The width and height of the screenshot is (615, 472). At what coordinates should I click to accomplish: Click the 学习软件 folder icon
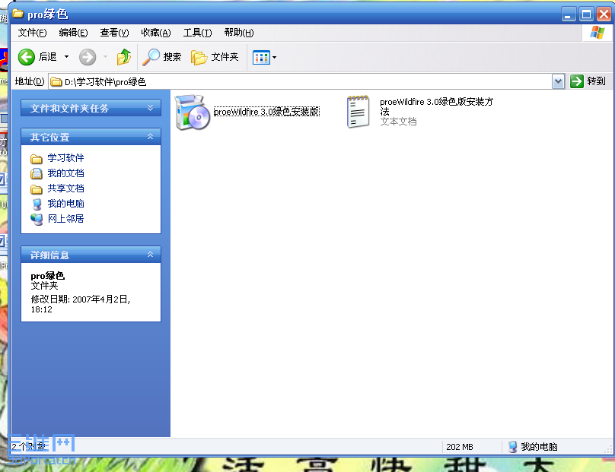(37, 159)
